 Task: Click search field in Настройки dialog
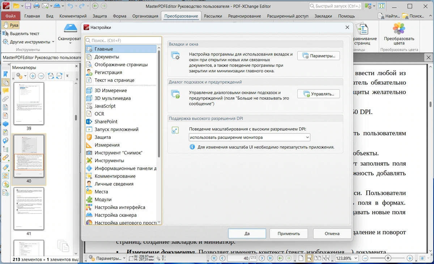[123, 41]
